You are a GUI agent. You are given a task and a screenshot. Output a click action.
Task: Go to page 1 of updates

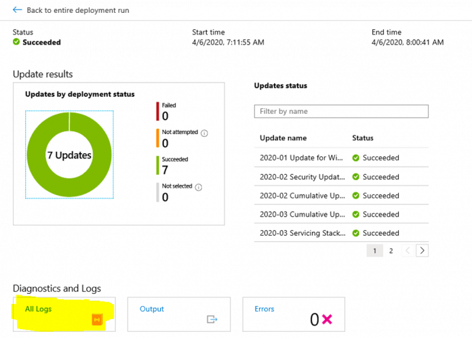(x=375, y=251)
